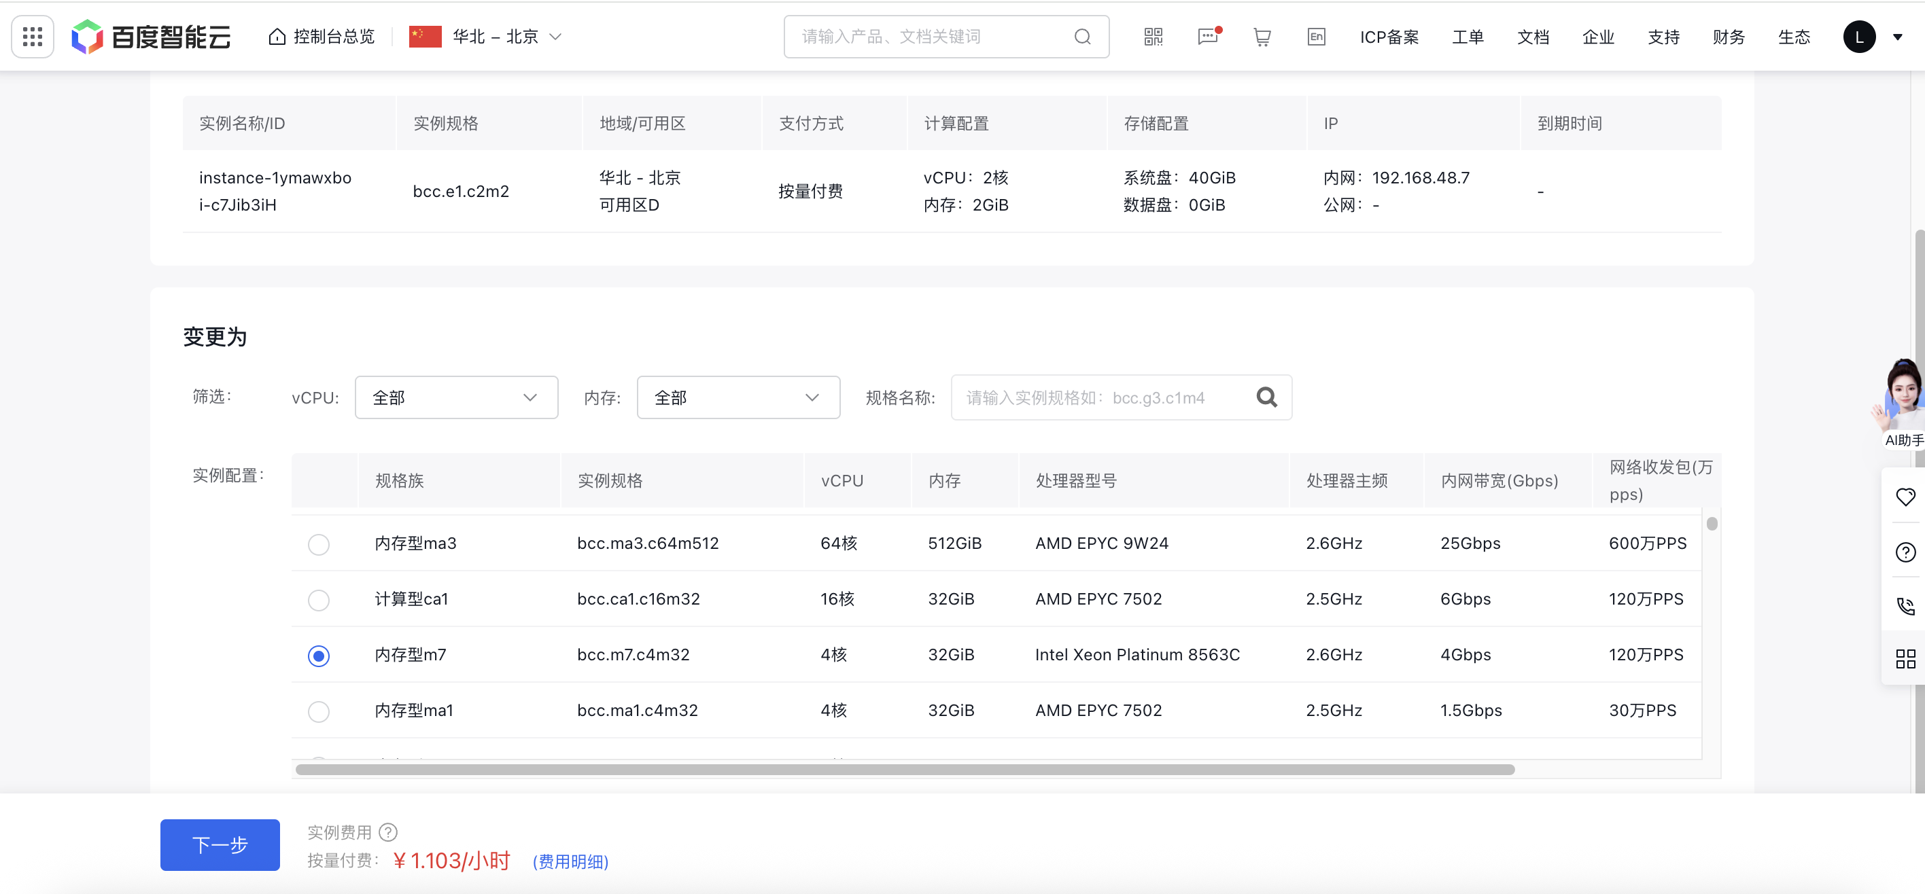Select the bcc.ma3.c64m512 instance spec
The width and height of the screenshot is (1925, 894).
(x=319, y=544)
